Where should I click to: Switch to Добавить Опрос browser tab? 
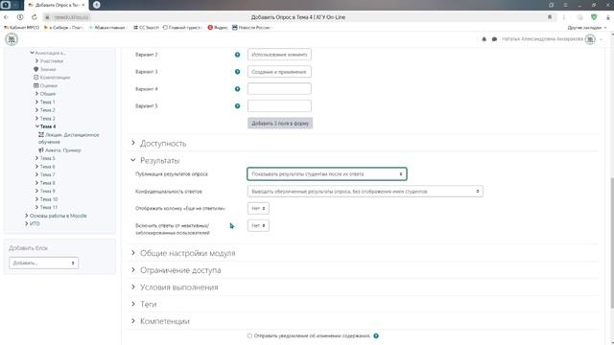click(56, 5)
